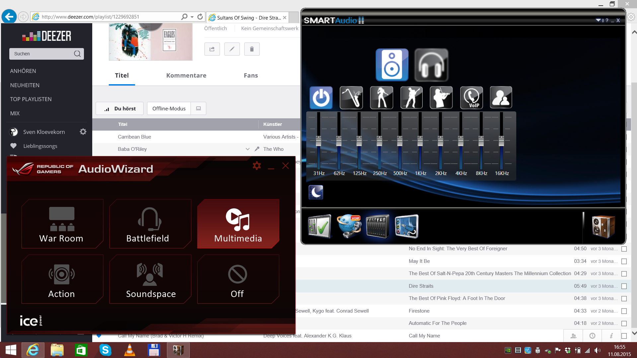
Task: Refresh the Deezer page in browser
Action: tap(200, 17)
